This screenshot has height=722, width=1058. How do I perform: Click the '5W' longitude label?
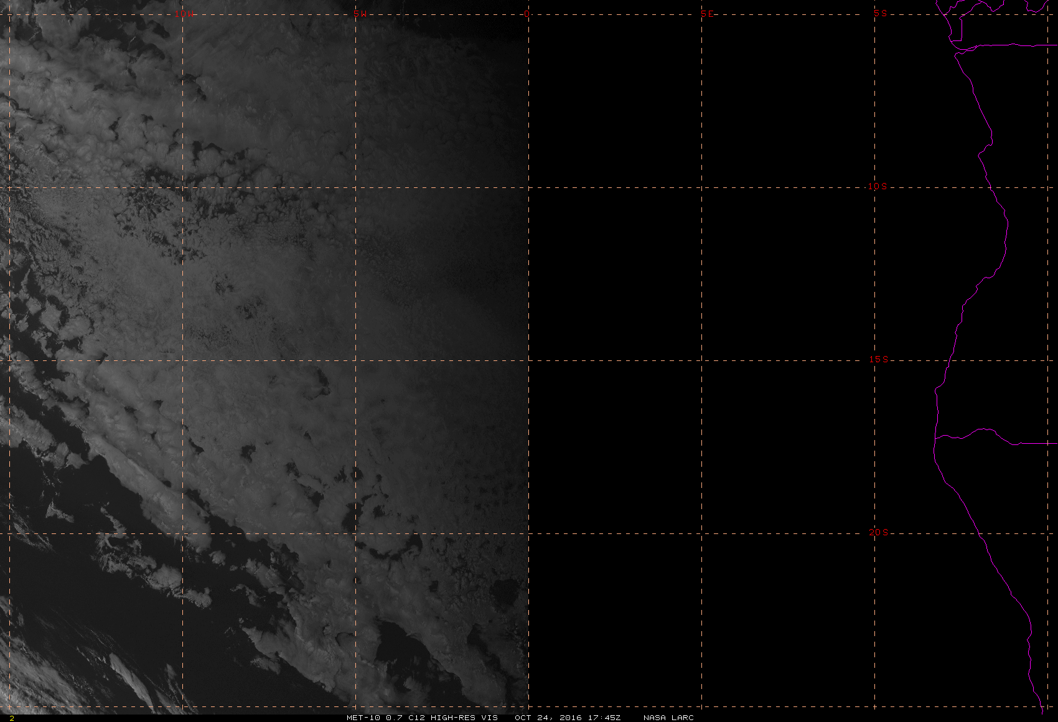(x=360, y=14)
